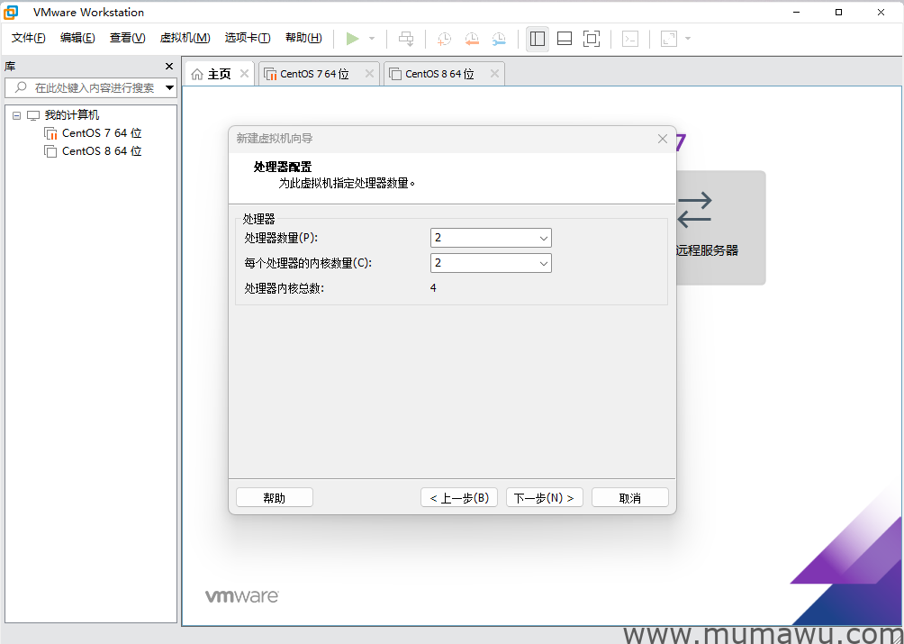
Task: Cancel the new virtual machine wizard
Action: click(x=629, y=496)
